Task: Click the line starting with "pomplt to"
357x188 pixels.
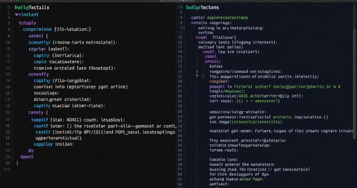Action: [275, 87]
